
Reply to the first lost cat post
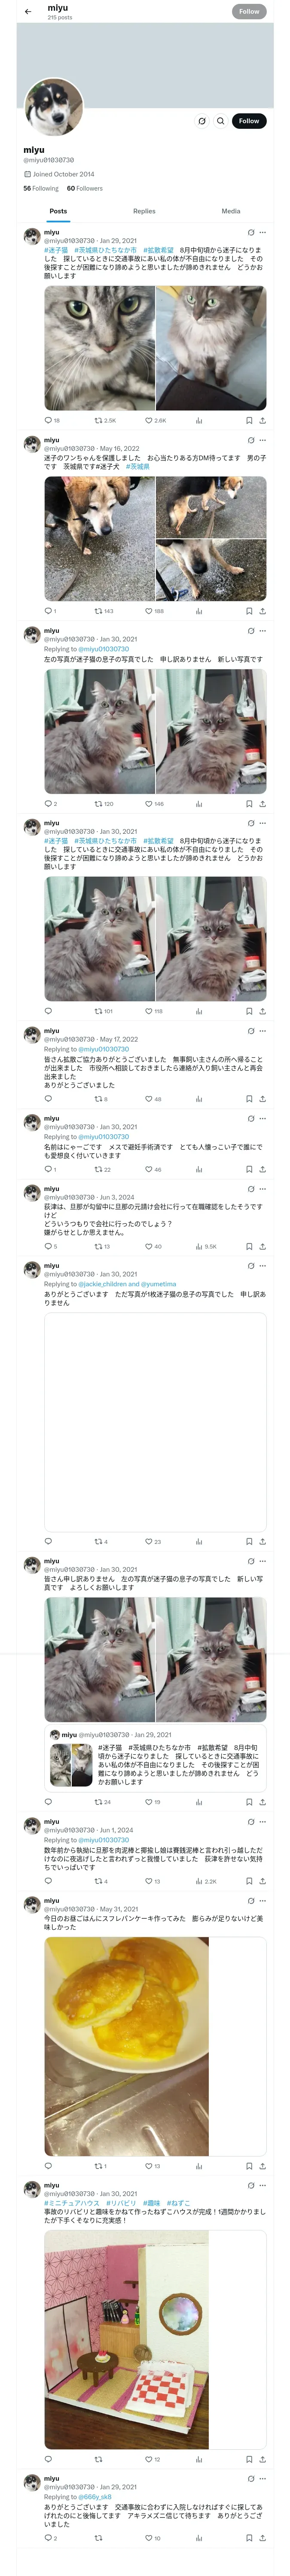coord(48,420)
